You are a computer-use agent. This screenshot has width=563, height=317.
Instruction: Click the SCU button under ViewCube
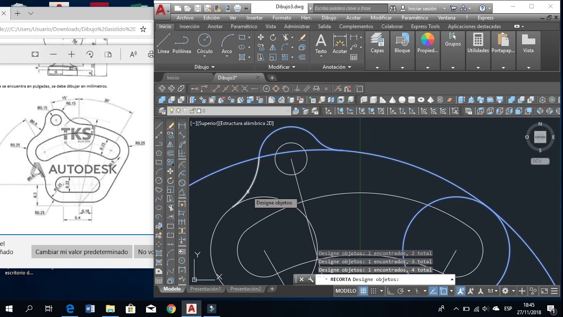pos(540,161)
